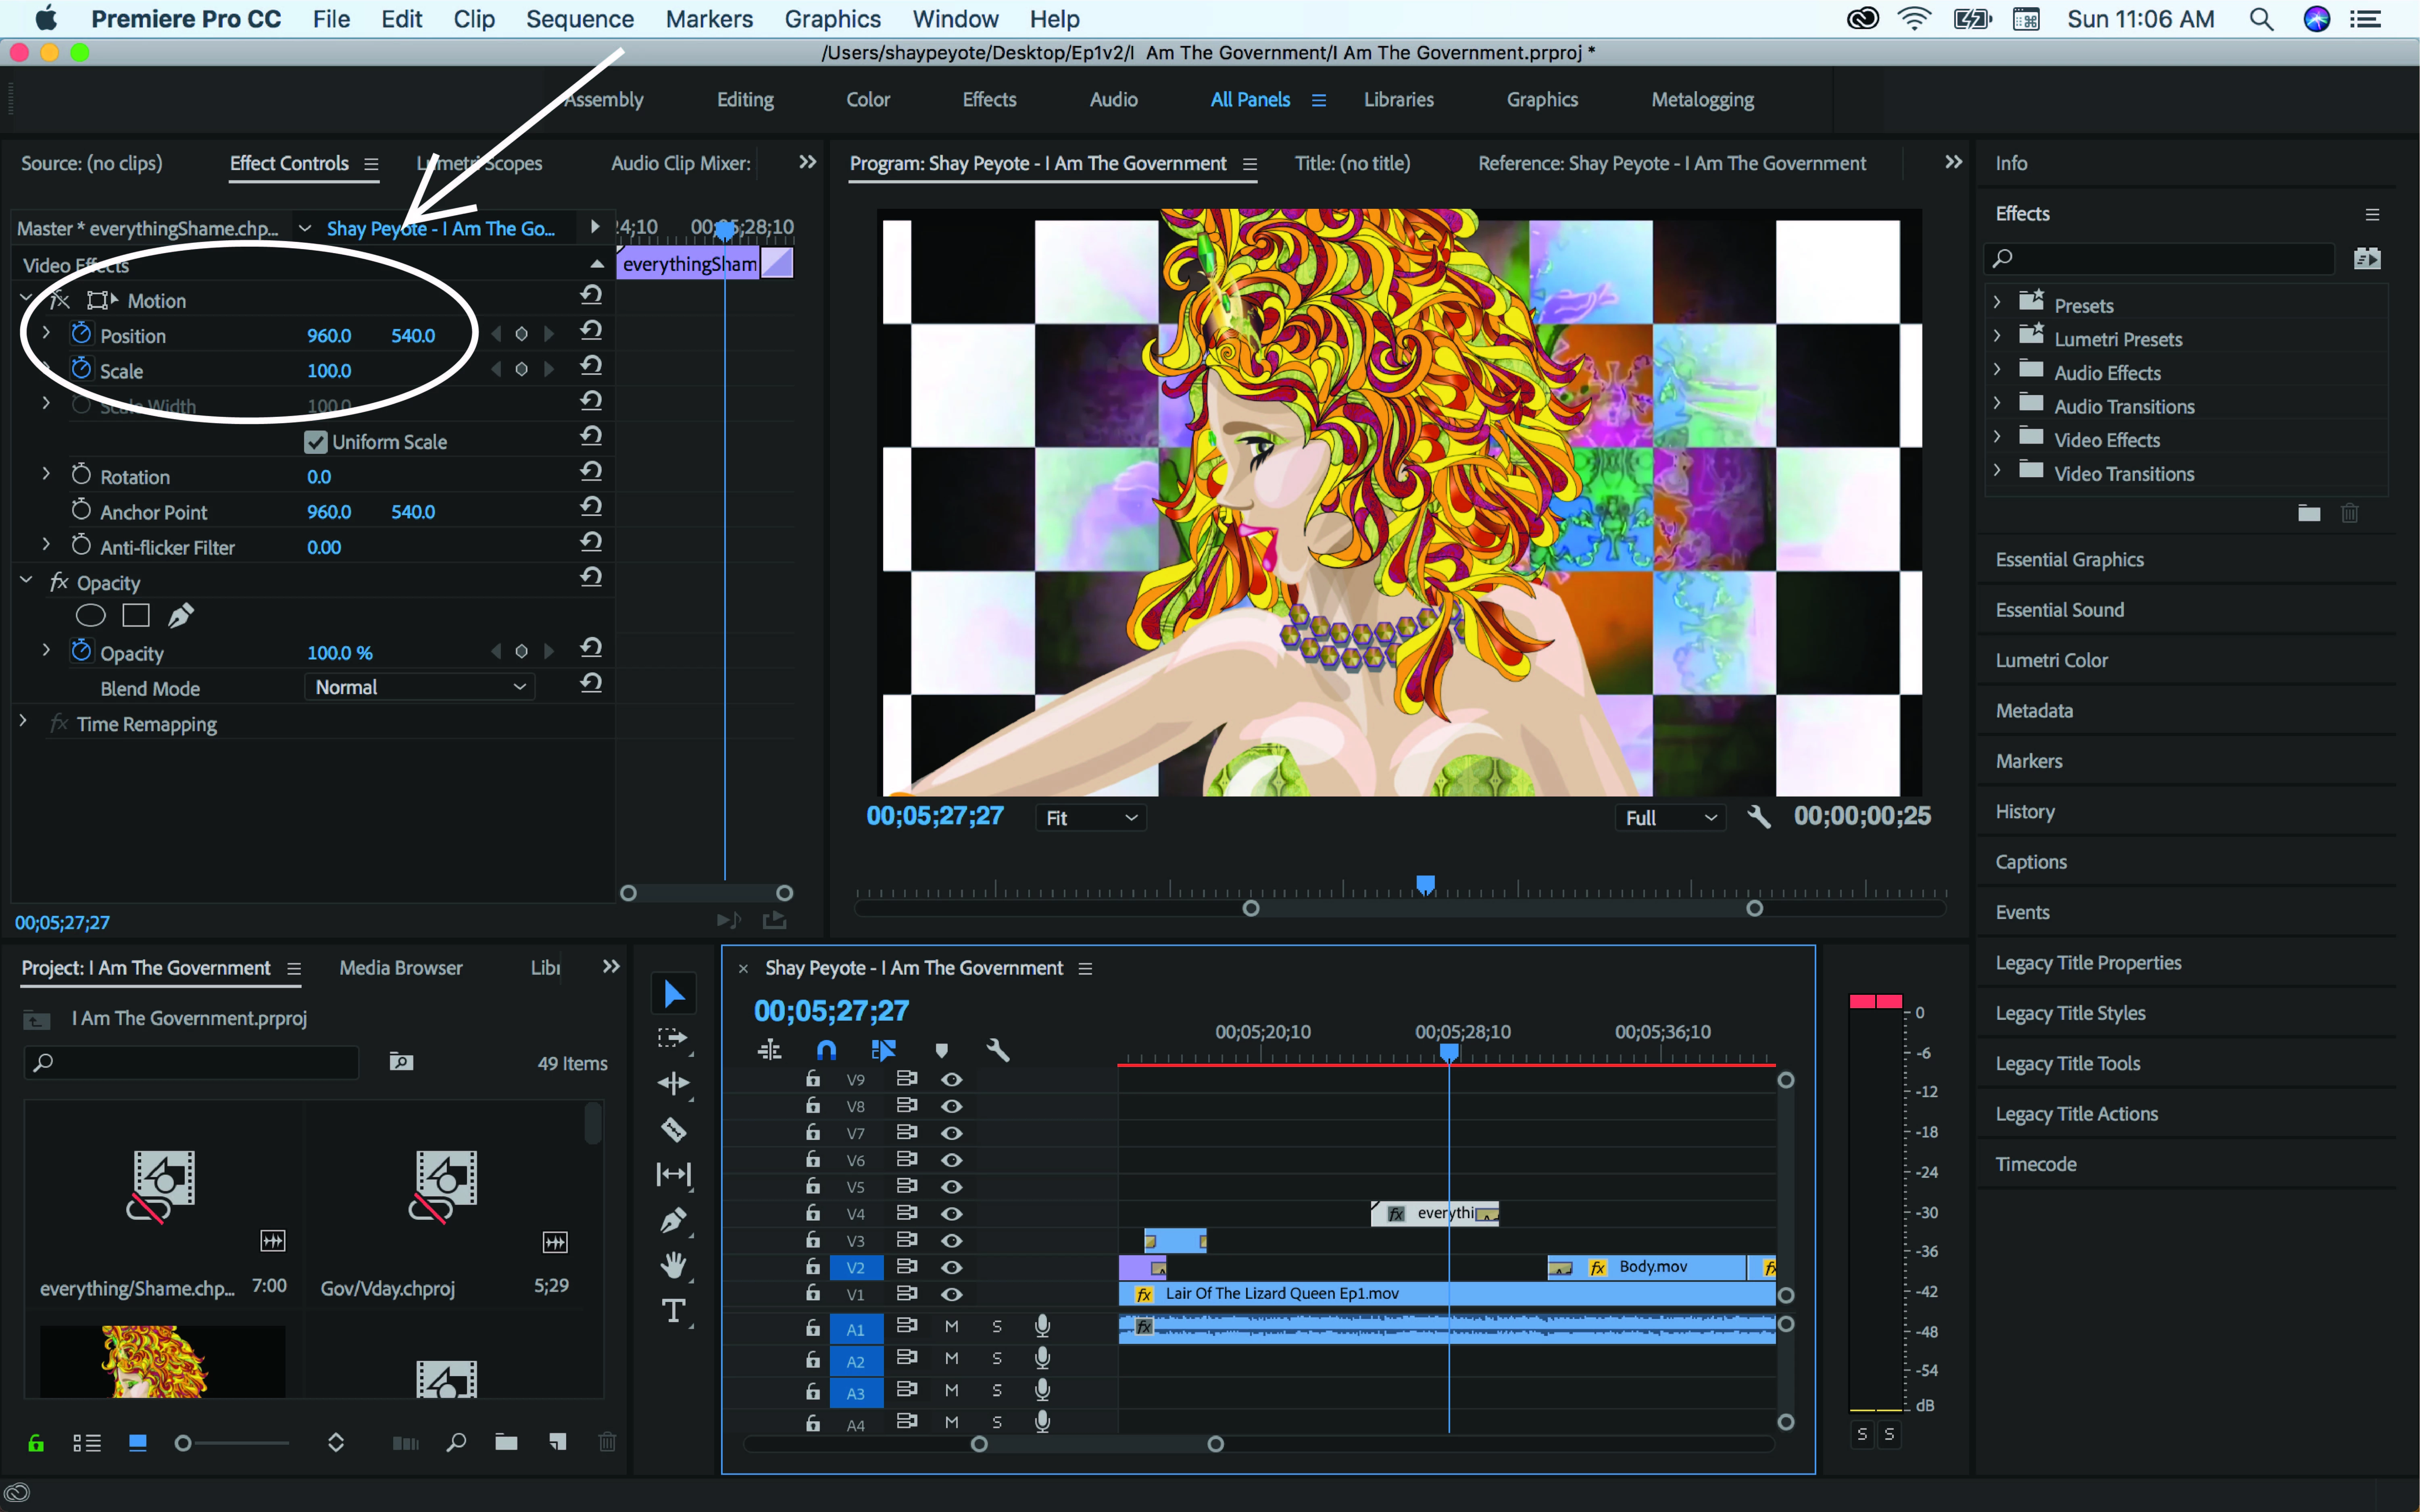Expand the Audio Transitions folder
Viewport: 2420px width, 1512px height.
(1997, 403)
